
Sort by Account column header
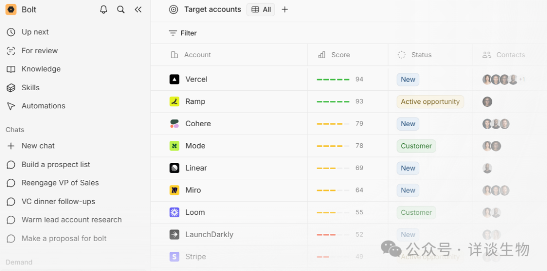[x=191, y=55]
